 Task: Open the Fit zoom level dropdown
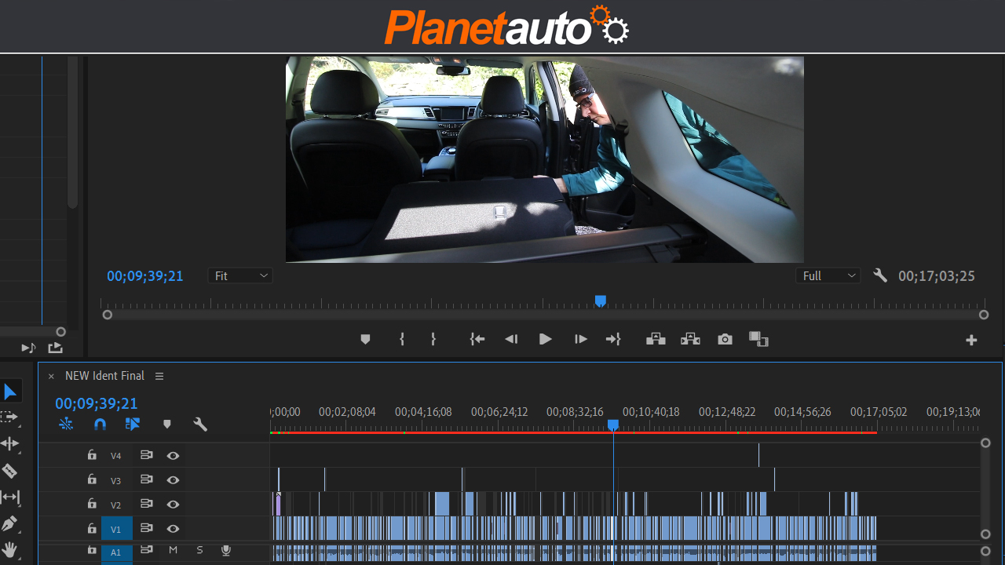(240, 276)
